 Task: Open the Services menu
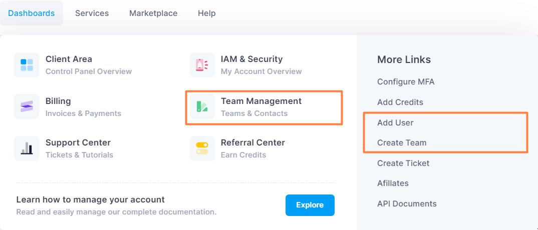92,13
